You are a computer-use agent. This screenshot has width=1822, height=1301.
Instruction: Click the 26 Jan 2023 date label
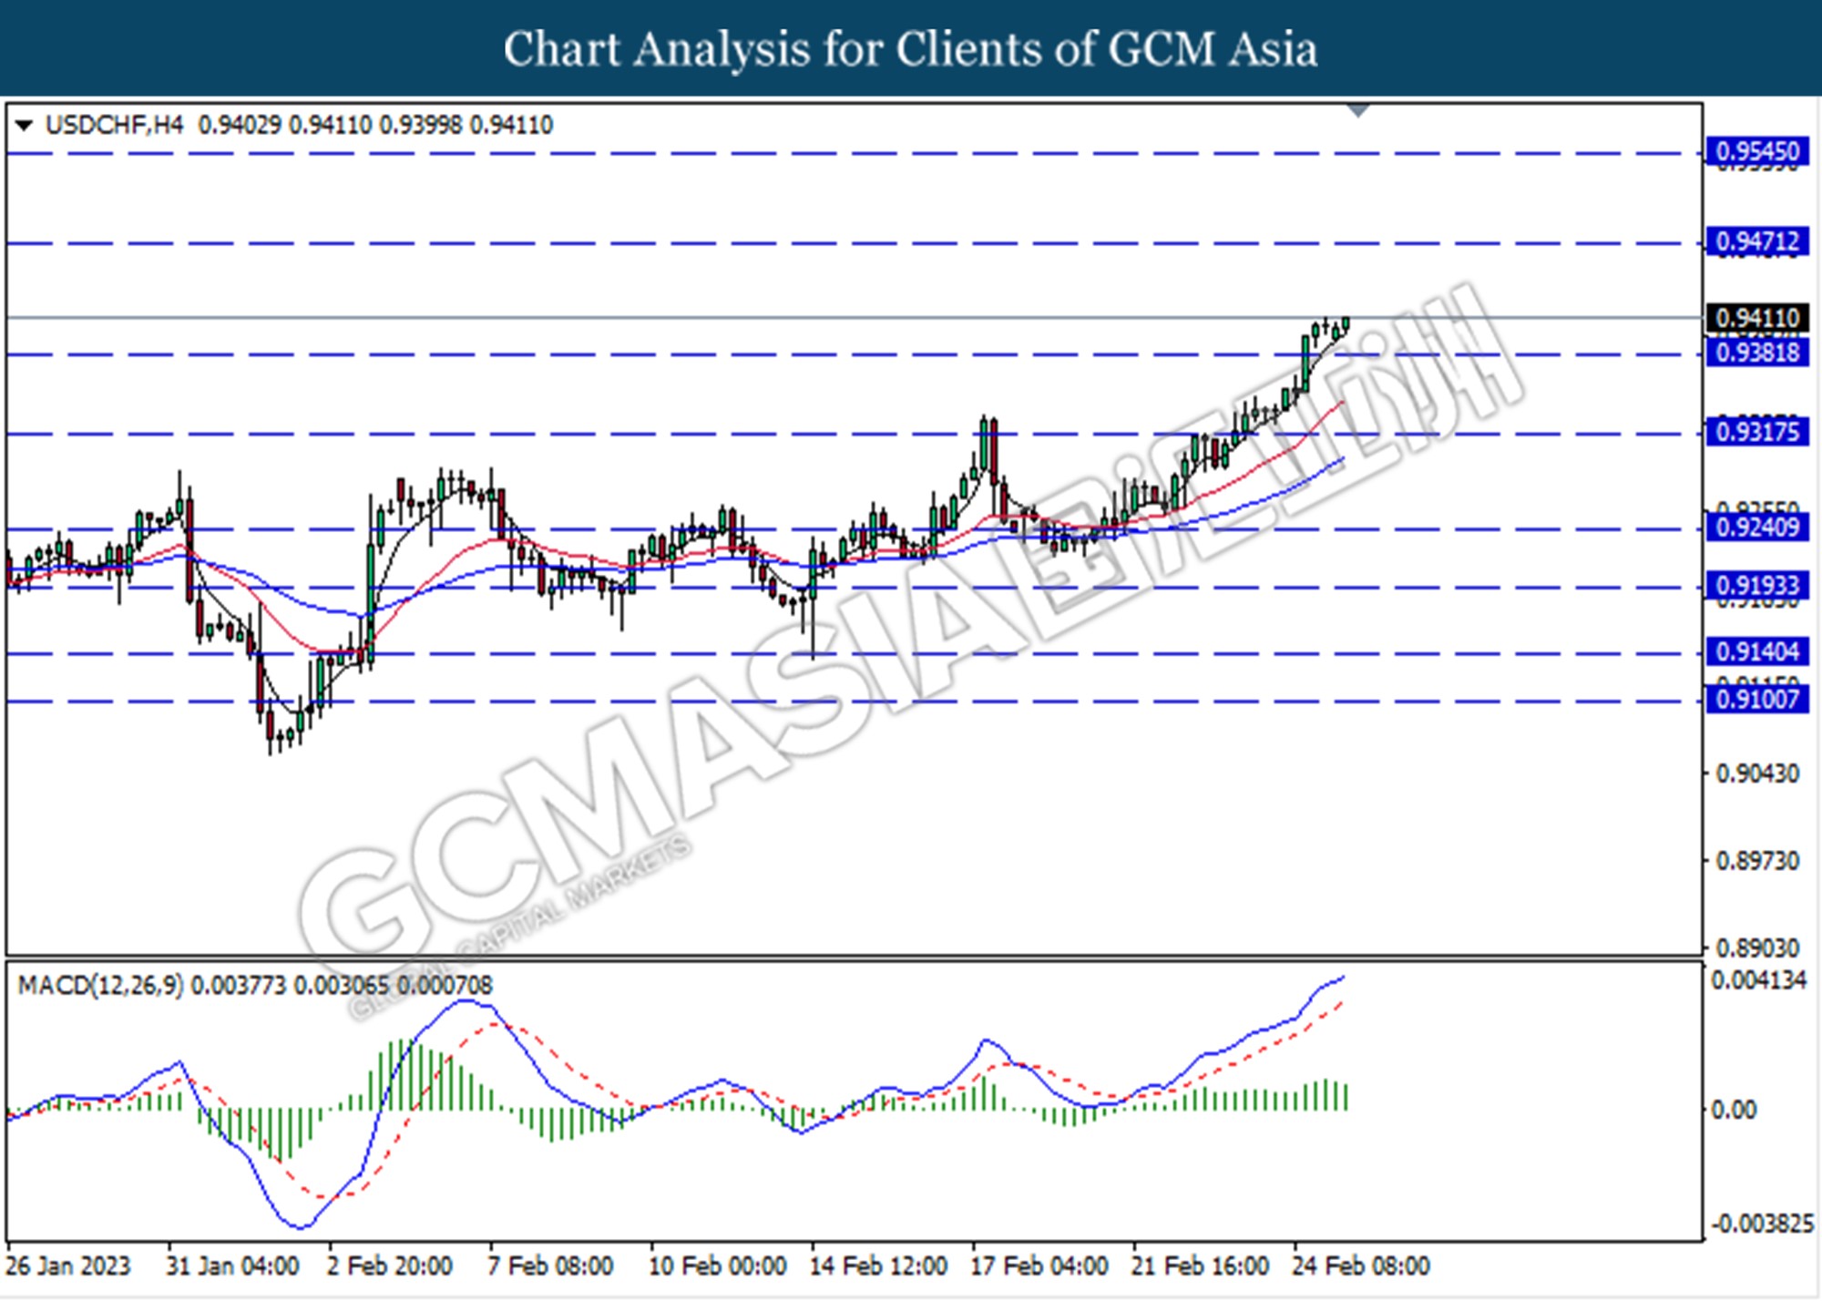pyautogui.click(x=68, y=1266)
